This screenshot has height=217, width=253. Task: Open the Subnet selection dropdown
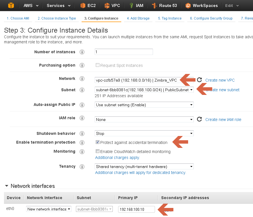144,90
